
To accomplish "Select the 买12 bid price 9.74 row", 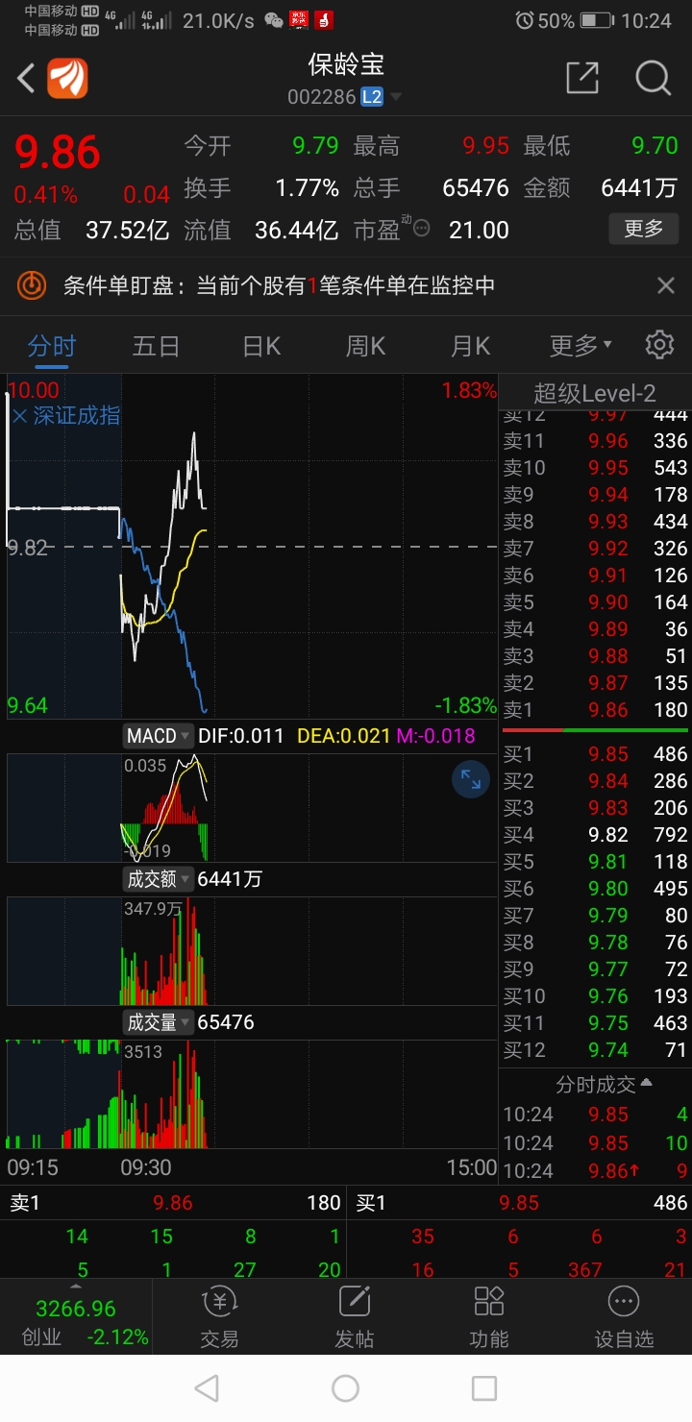I will (595, 1050).
